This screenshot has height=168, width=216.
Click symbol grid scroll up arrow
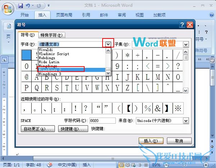coord(185,52)
